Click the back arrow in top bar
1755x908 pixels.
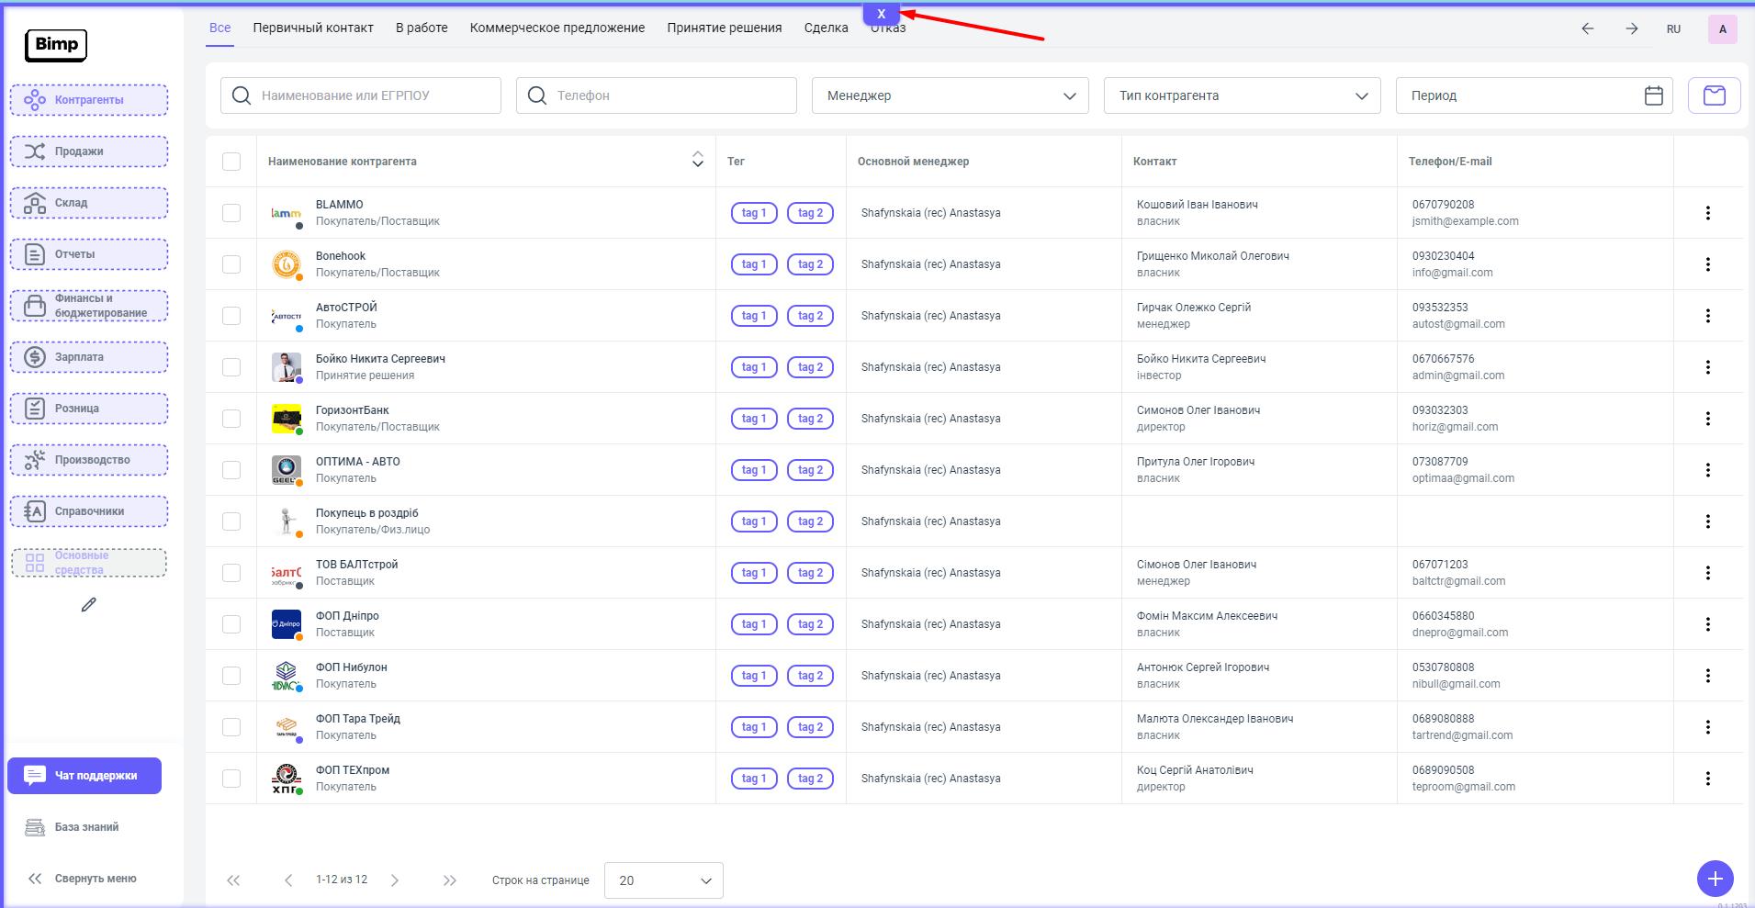click(x=1587, y=28)
